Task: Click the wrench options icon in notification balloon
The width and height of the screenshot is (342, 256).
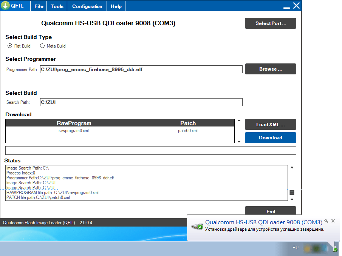Action: point(326,221)
